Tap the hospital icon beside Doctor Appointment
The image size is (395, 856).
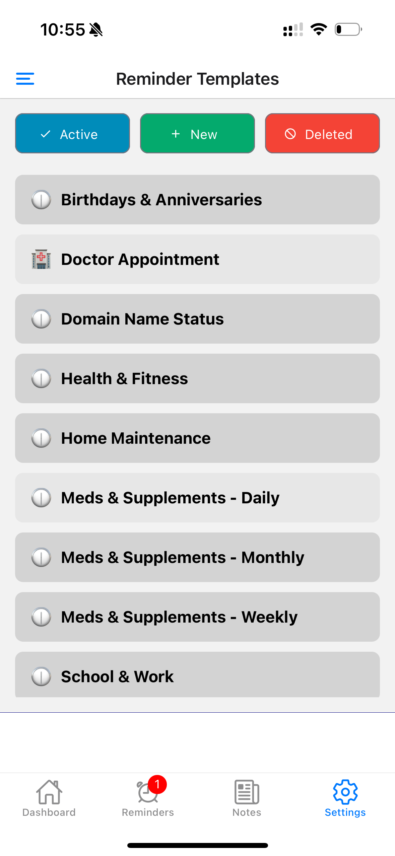(x=41, y=260)
